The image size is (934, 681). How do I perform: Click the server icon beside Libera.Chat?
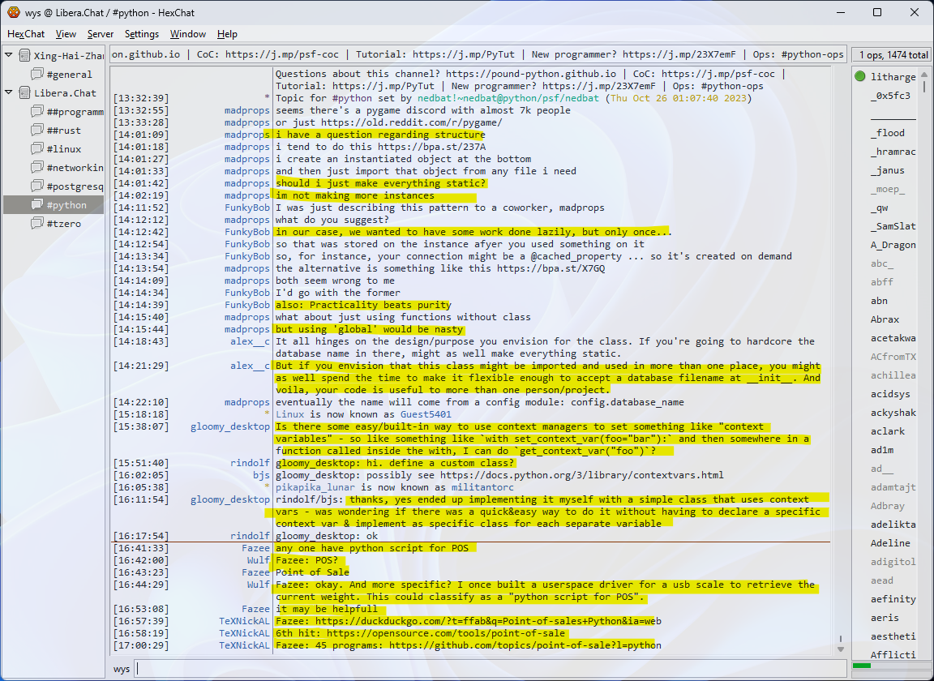tap(24, 93)
